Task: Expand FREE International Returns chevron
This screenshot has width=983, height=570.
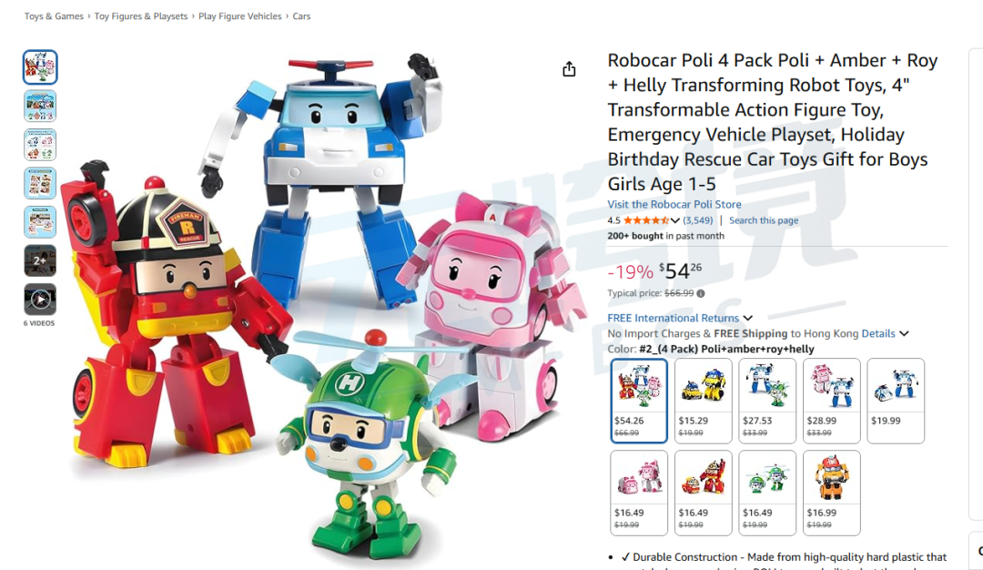Action: pos(748,319)
